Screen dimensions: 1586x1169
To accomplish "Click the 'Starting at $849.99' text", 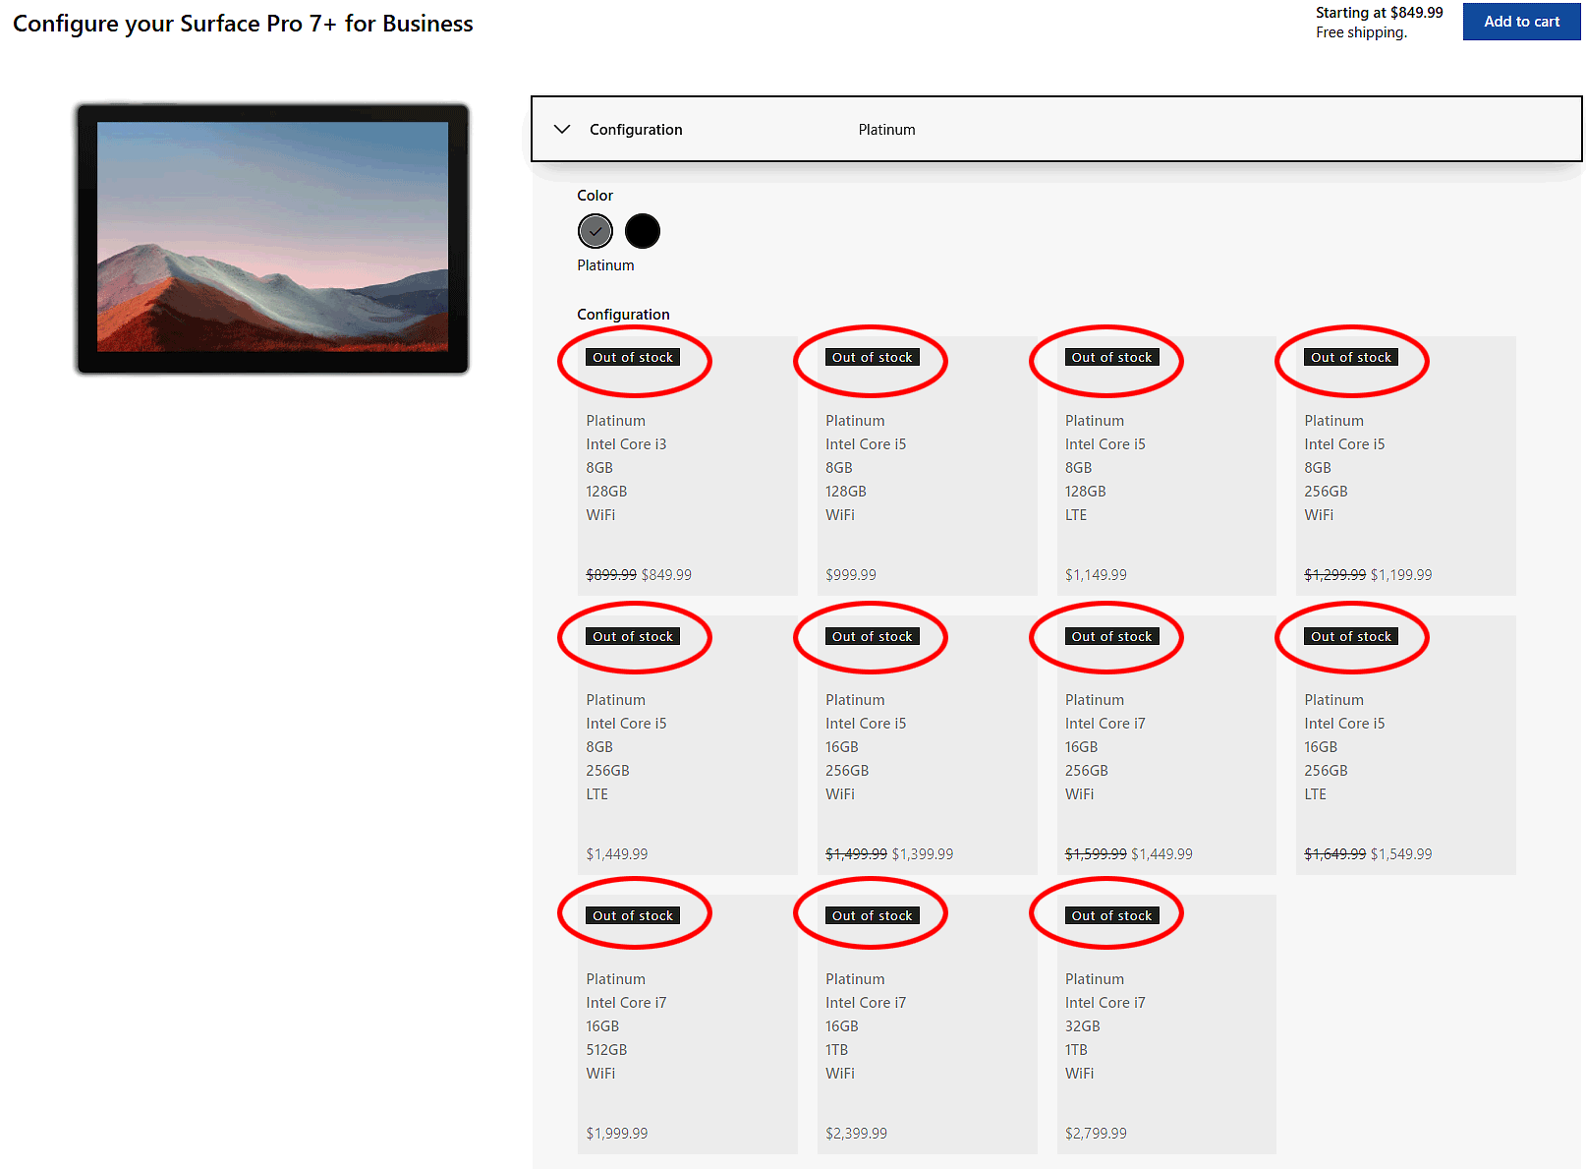I will [1380, 13].
